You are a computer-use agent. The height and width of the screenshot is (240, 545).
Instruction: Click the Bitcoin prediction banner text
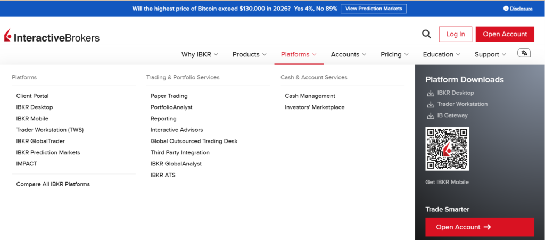coord(235,9)
